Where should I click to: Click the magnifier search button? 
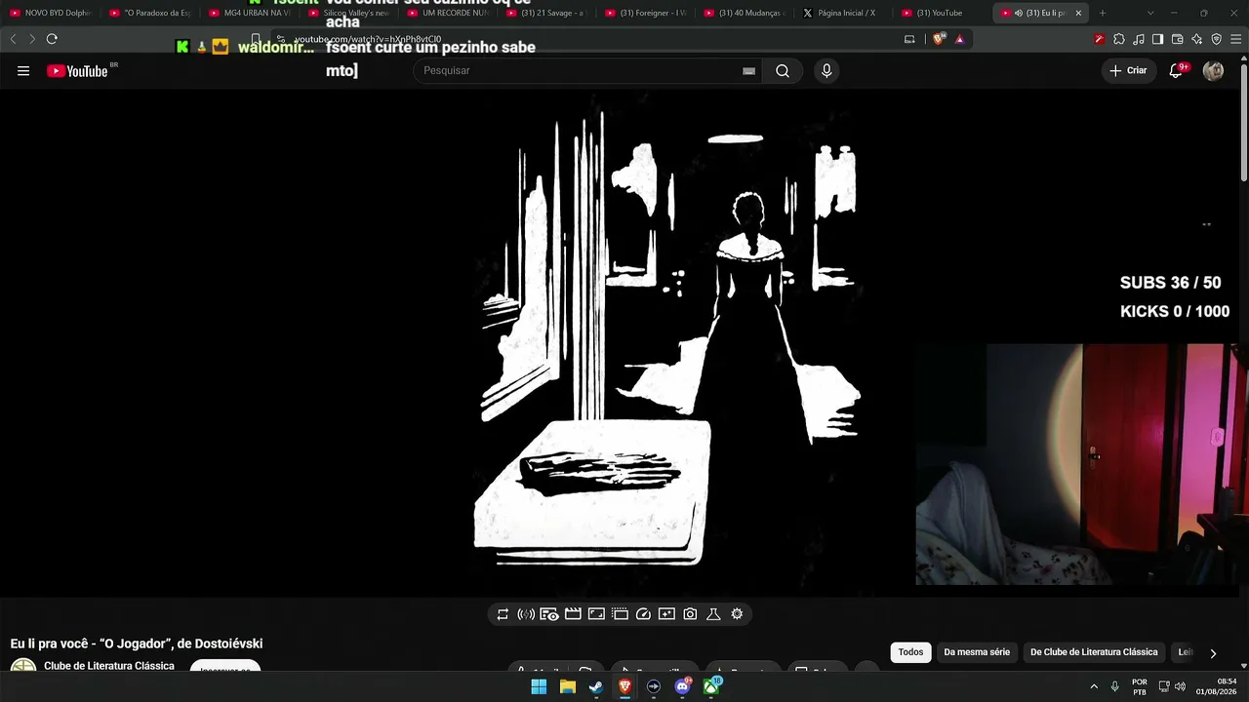tap(783, 70)
